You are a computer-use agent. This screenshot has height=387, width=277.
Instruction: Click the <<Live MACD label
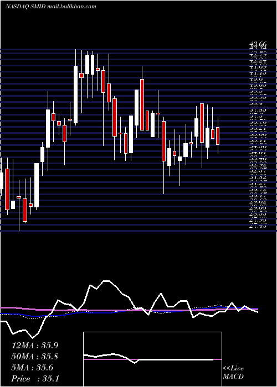point(233,373)
